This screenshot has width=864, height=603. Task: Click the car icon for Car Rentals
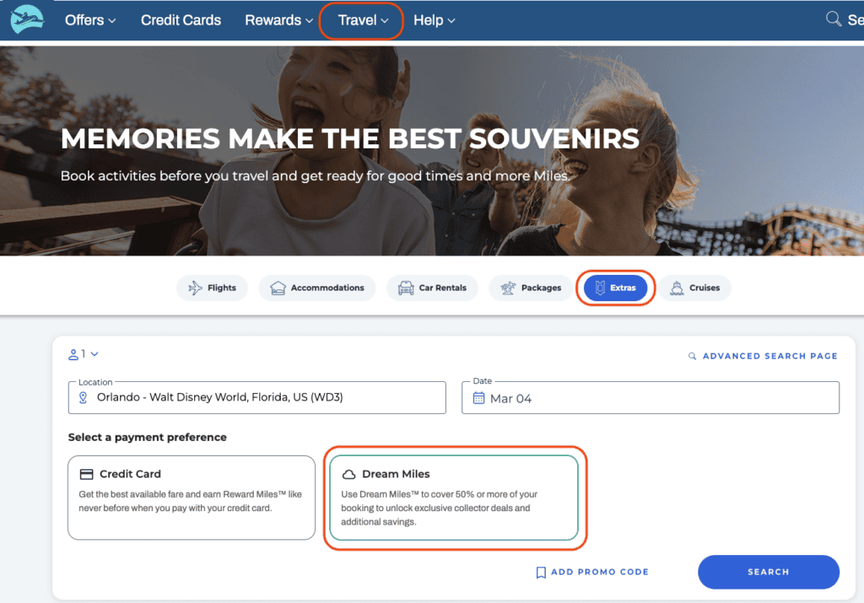[x=406, y=288]
